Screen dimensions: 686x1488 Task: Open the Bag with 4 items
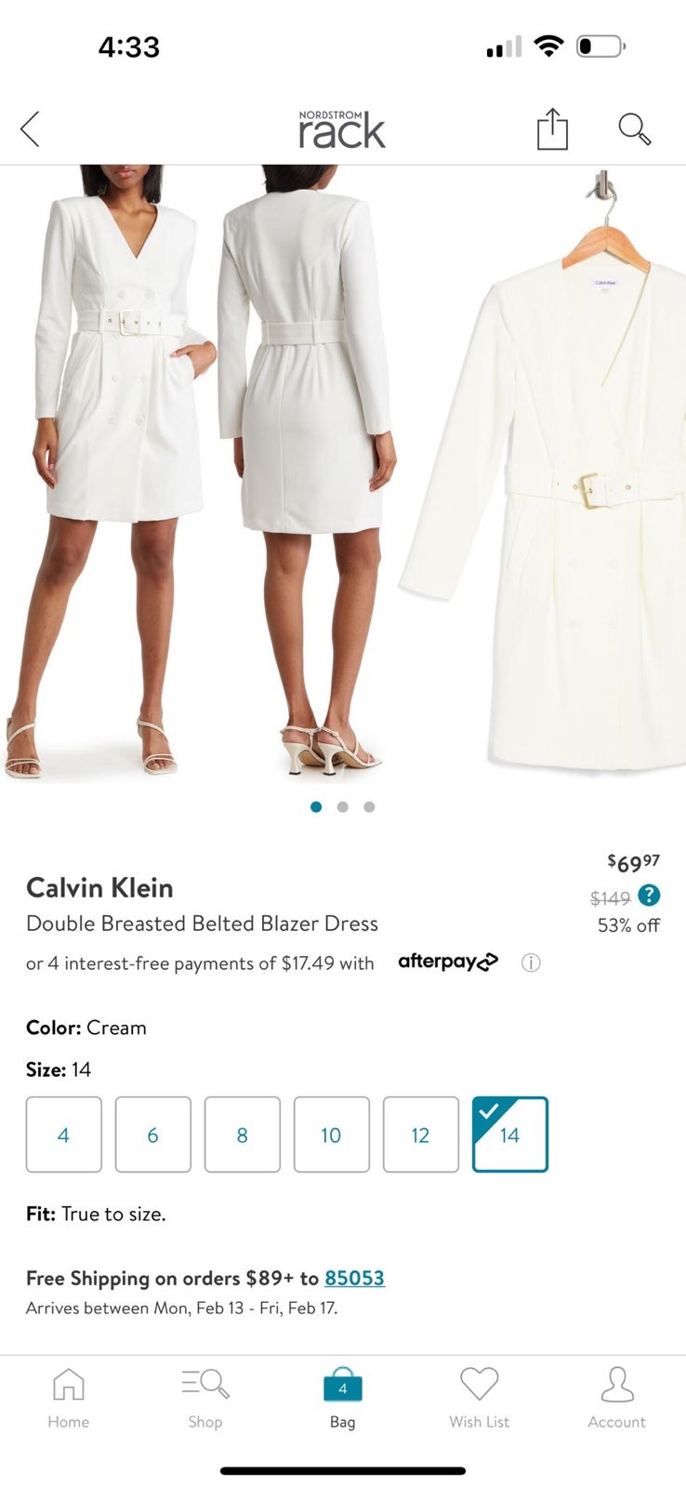342,1398
